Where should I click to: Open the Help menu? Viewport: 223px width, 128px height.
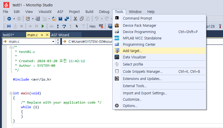pyautogui.click(x=151, y=12)
